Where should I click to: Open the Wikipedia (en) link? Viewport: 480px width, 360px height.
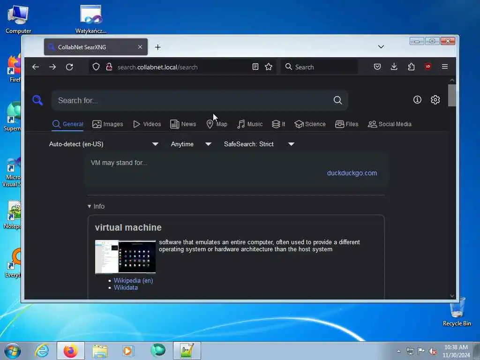[133, 280]
